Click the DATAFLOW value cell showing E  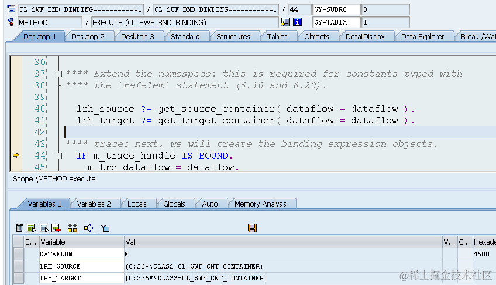(283, 254)
